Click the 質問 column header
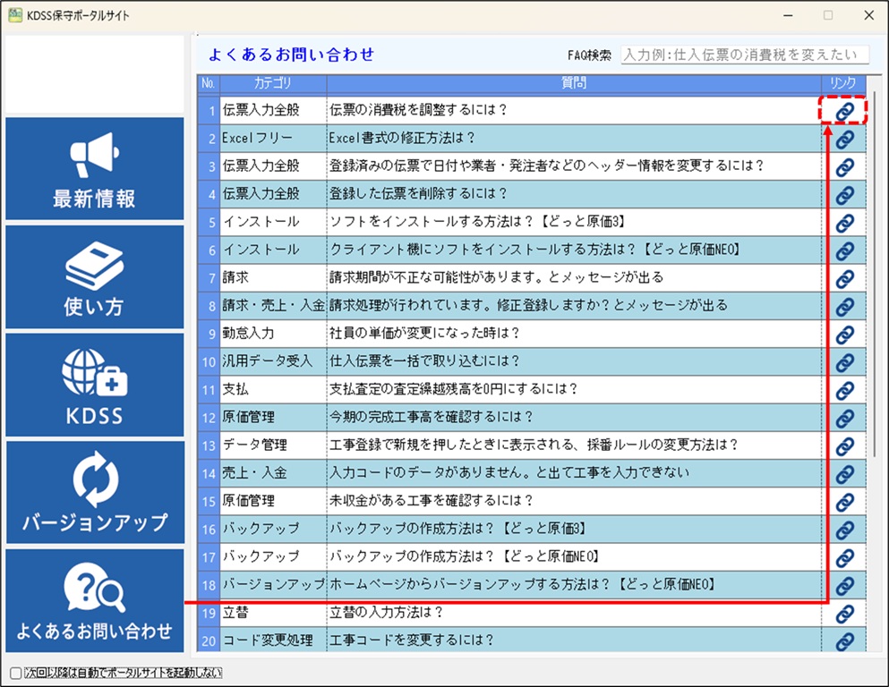 pyautogui.click(x=574, y=84)
